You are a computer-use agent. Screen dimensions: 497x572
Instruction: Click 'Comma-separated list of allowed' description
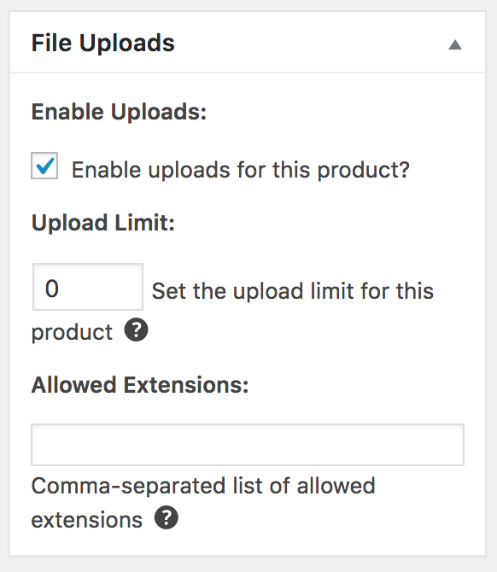(x=203, y=486)
